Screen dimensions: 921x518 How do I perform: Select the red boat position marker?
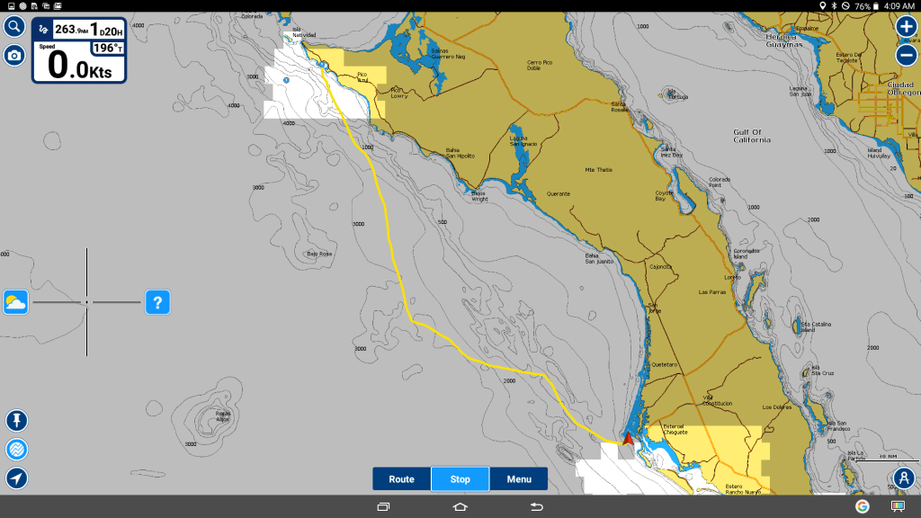pos(628,438)
